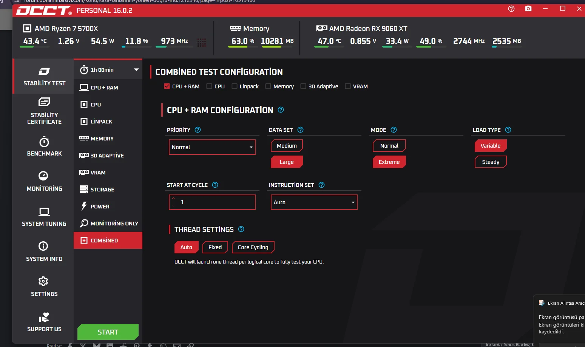Enable the VRAM checkbox

pos(348,86)
